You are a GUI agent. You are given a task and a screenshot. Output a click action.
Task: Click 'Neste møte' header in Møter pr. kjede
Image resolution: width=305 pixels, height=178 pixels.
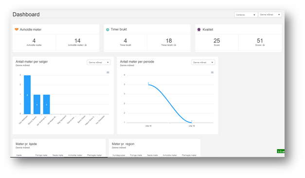pos(58,155)
